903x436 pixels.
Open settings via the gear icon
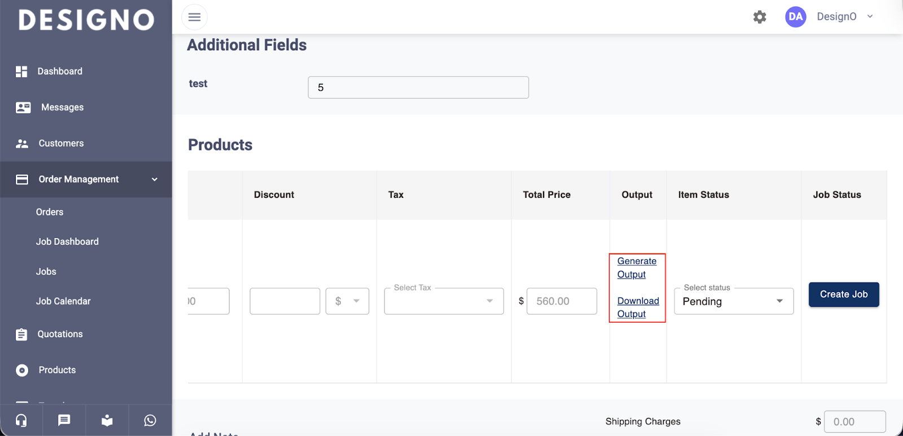pos(760,17)
